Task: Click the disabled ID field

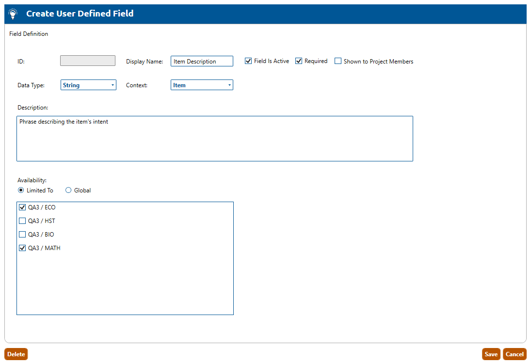Action: 87,61
